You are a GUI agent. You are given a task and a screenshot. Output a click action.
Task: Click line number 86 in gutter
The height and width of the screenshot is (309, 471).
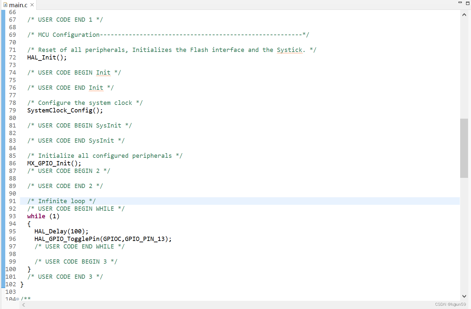coord(12,163)
